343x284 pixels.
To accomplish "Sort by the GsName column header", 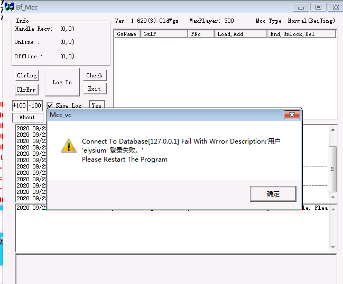I will tap(127, 34).
